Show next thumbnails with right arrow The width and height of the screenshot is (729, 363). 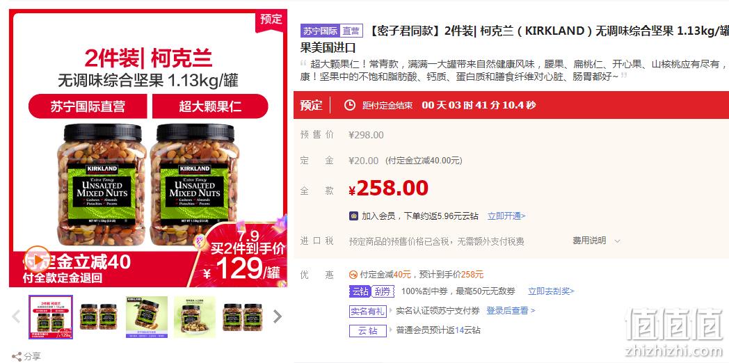pyautogui.click(x=278, y=316)
